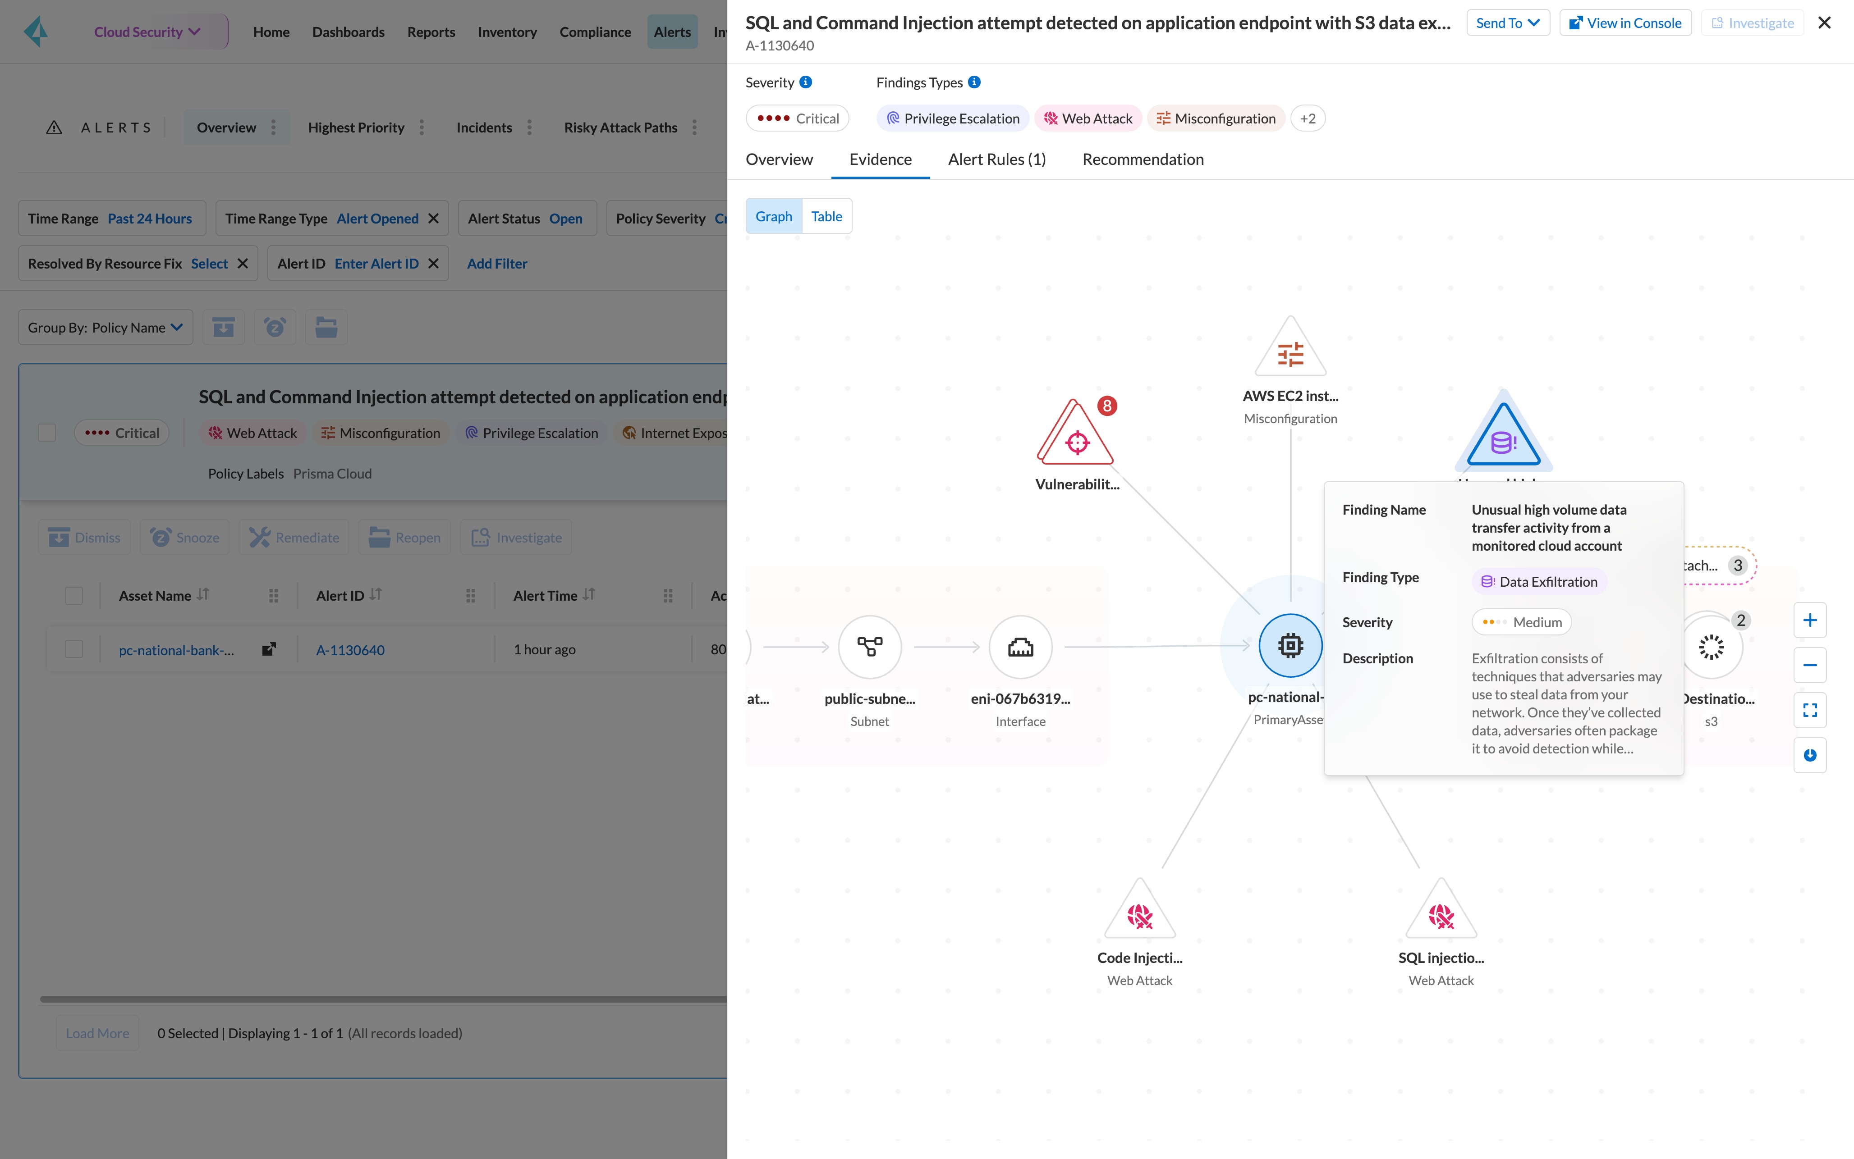Check the select-all checkbox in the table header
The width and height of the screenshot is (1854, 1159).
pos(73,595)
